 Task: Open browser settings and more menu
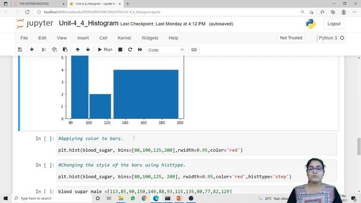[354, 12]
